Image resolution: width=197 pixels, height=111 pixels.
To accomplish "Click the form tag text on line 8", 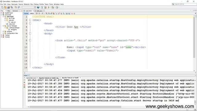I will [x=98, y=40].
